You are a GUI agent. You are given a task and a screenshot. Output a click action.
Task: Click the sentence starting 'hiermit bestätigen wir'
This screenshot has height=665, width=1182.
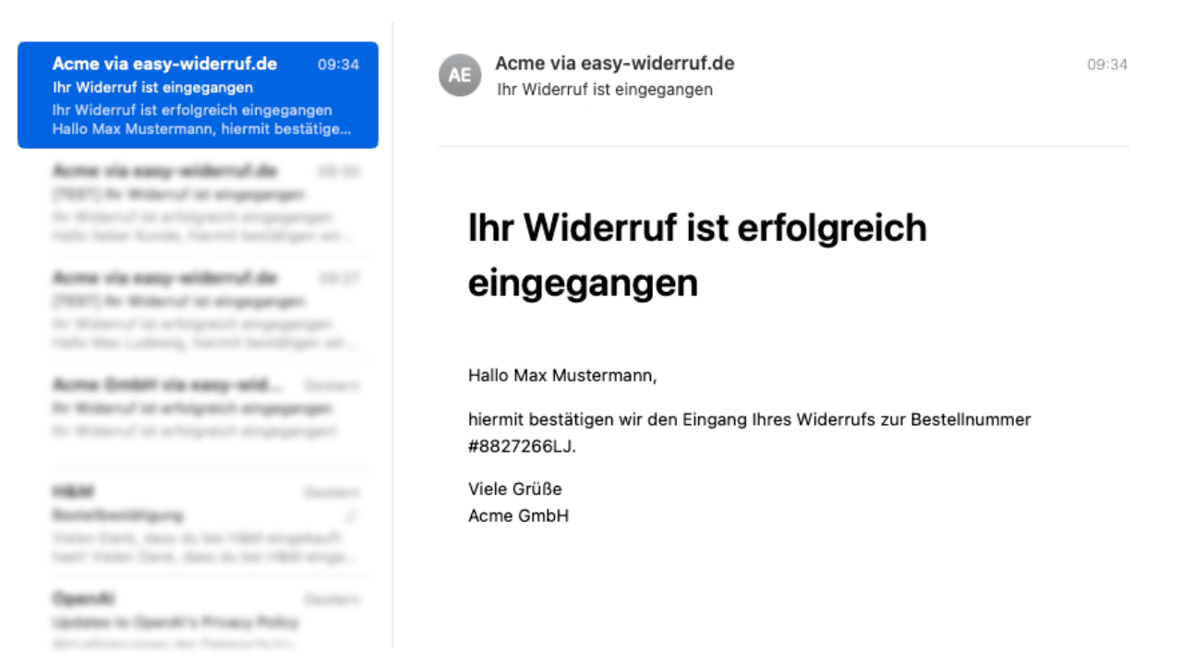pyautogui.click(x=748, y=420)
